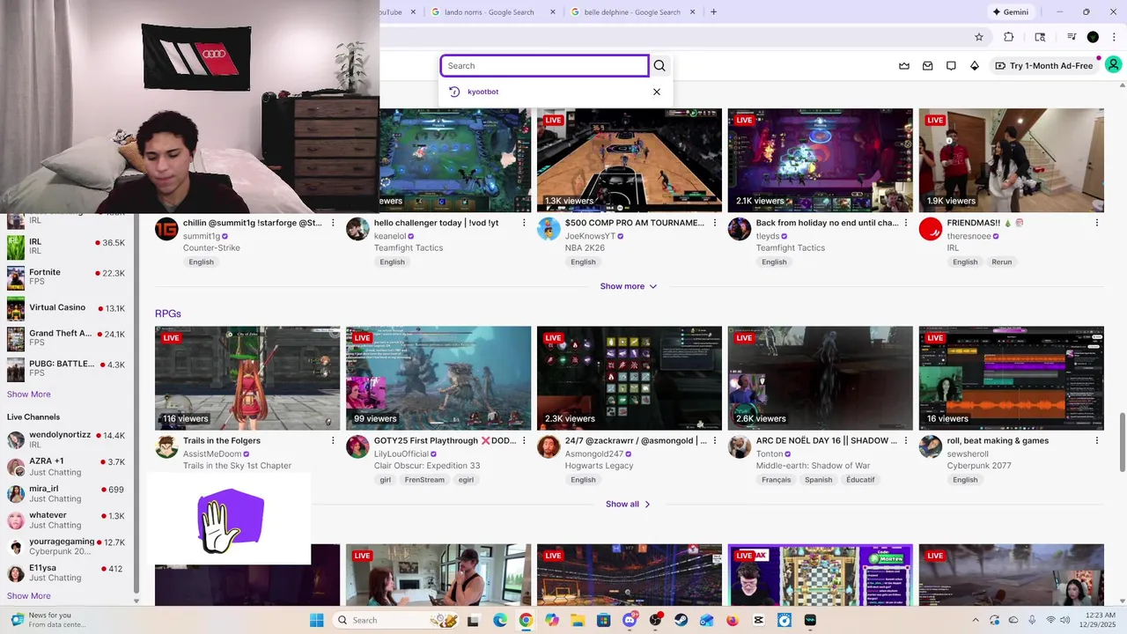
Task: Open Gemini in Chrome
Action: pyautogui.click(x=1011, y=12)
